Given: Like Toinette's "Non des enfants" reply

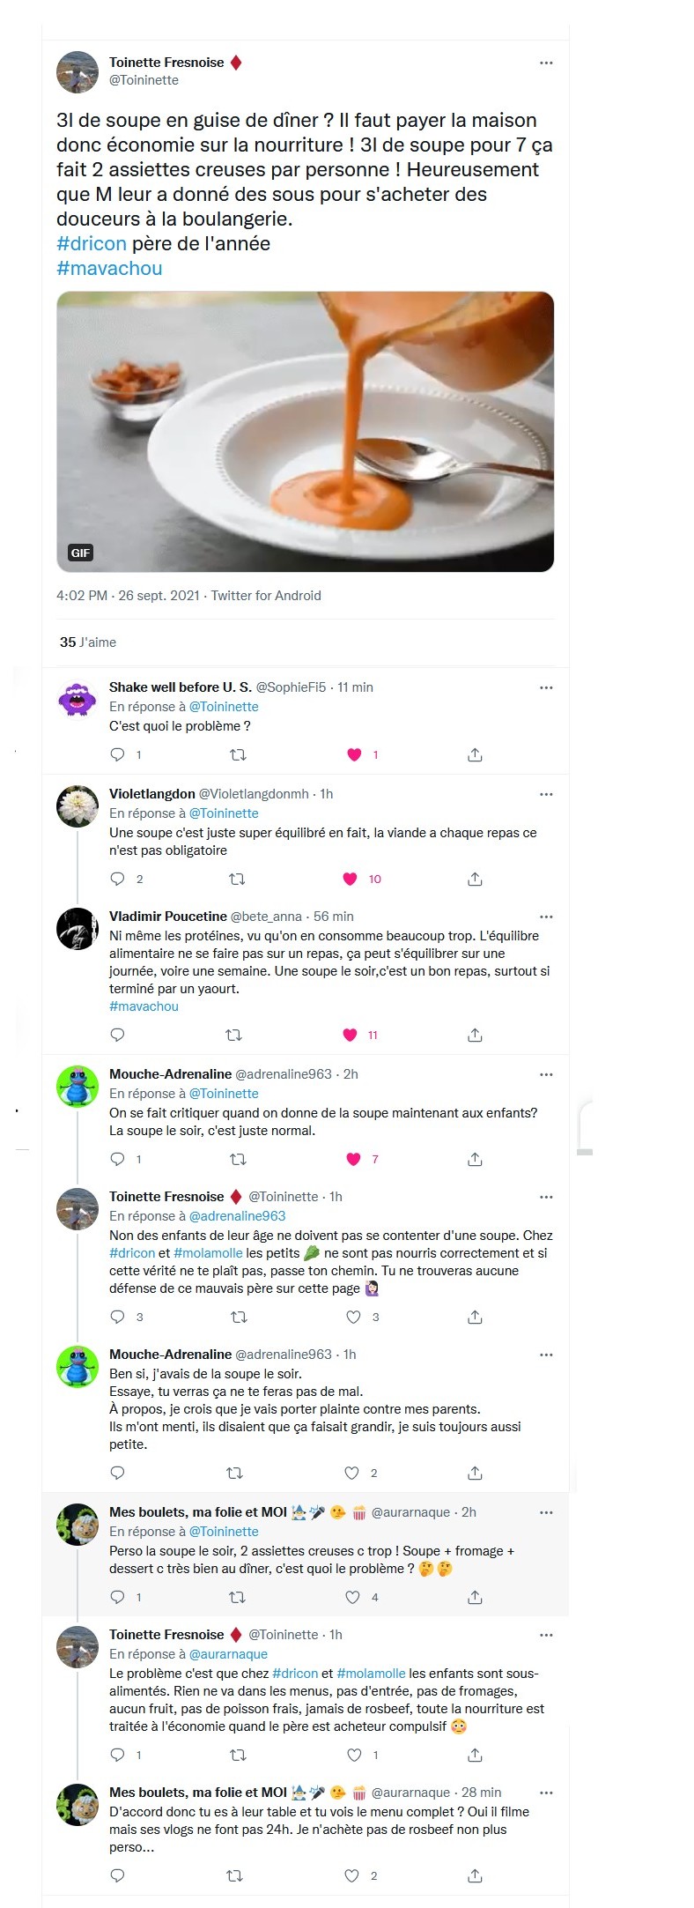Looking at the screenshot, I should [x=353, y=1317].
